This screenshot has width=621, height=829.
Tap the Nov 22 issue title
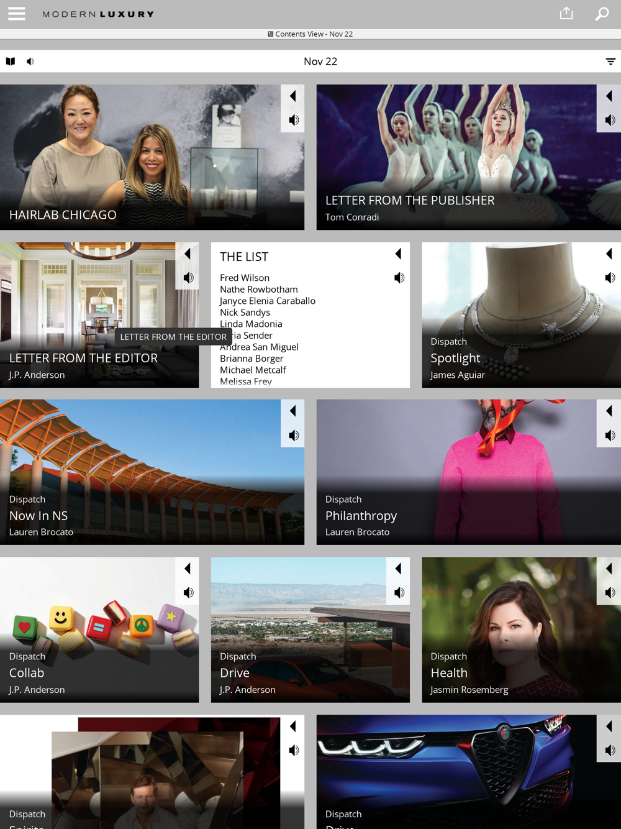tap(320, 62)
